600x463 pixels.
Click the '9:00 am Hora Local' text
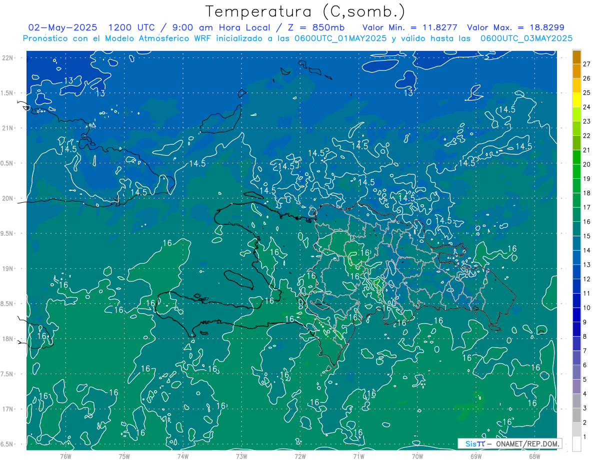(220, 27)
